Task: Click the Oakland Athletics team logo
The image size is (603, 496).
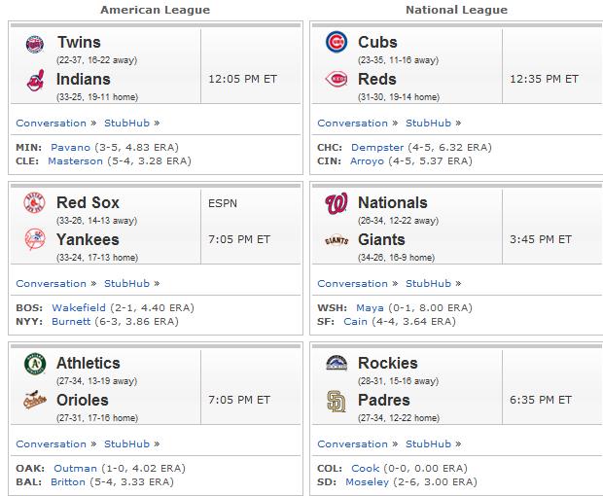Action: pyautogui.click(x=35, y=364)
